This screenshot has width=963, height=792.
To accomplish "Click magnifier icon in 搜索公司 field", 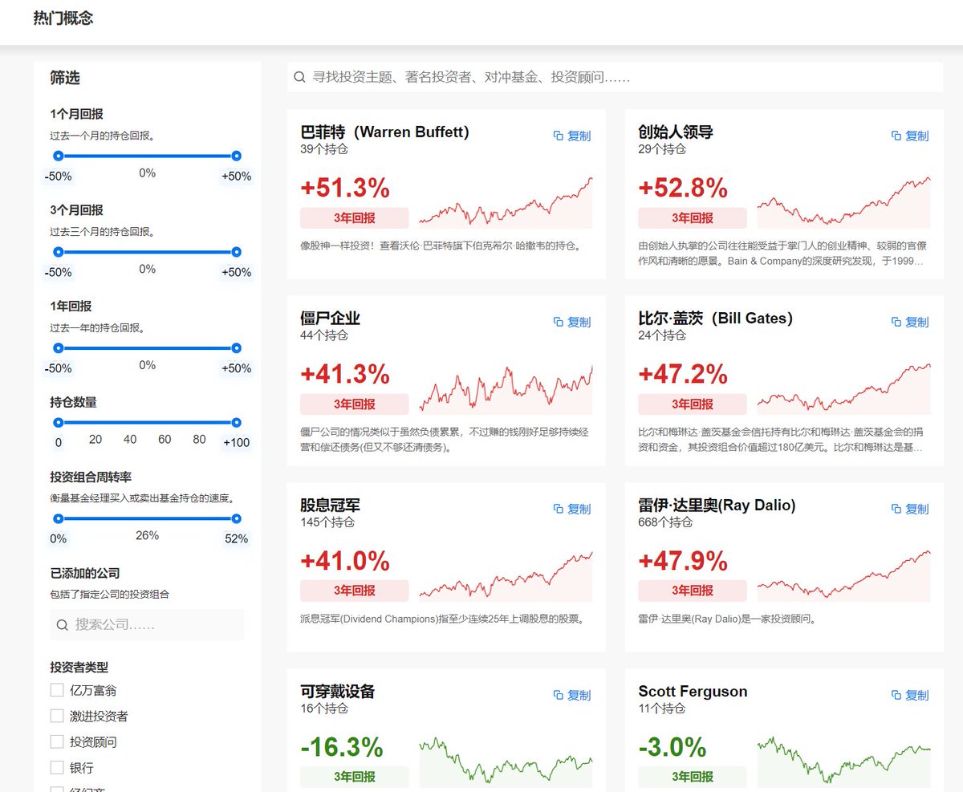I will [63, 624].
